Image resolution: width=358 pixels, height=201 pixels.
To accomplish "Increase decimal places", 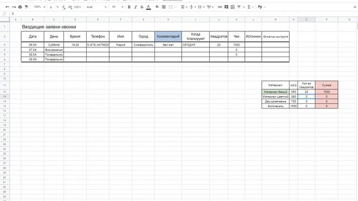I will coord(70,7).
